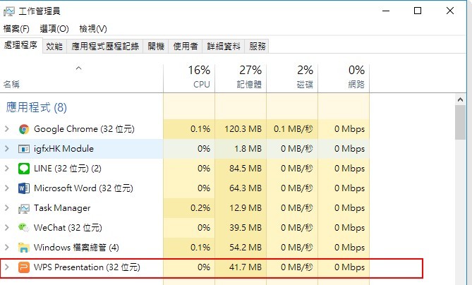Open the 檔案(F) menu
This screenshot has width=472, height=285.
[x=16, y=29]
